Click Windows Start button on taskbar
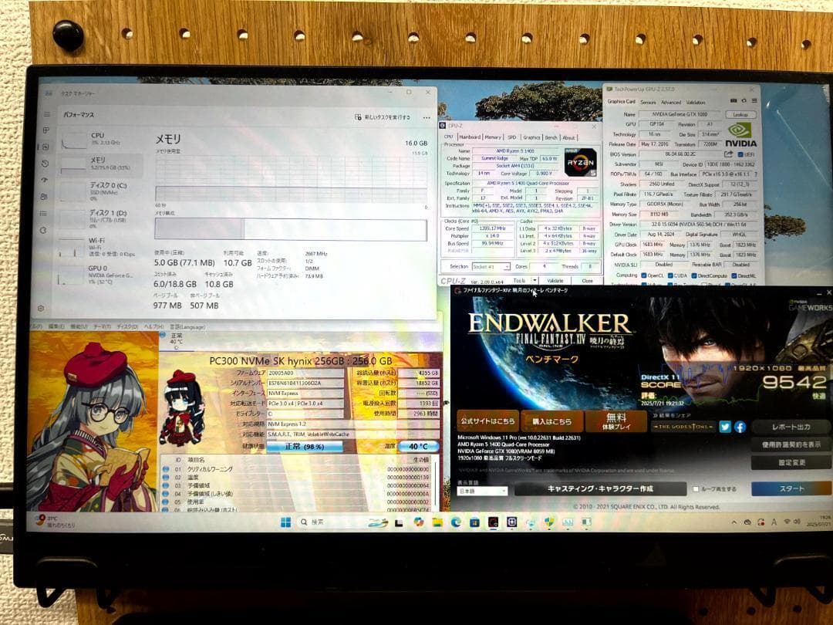 286,522
